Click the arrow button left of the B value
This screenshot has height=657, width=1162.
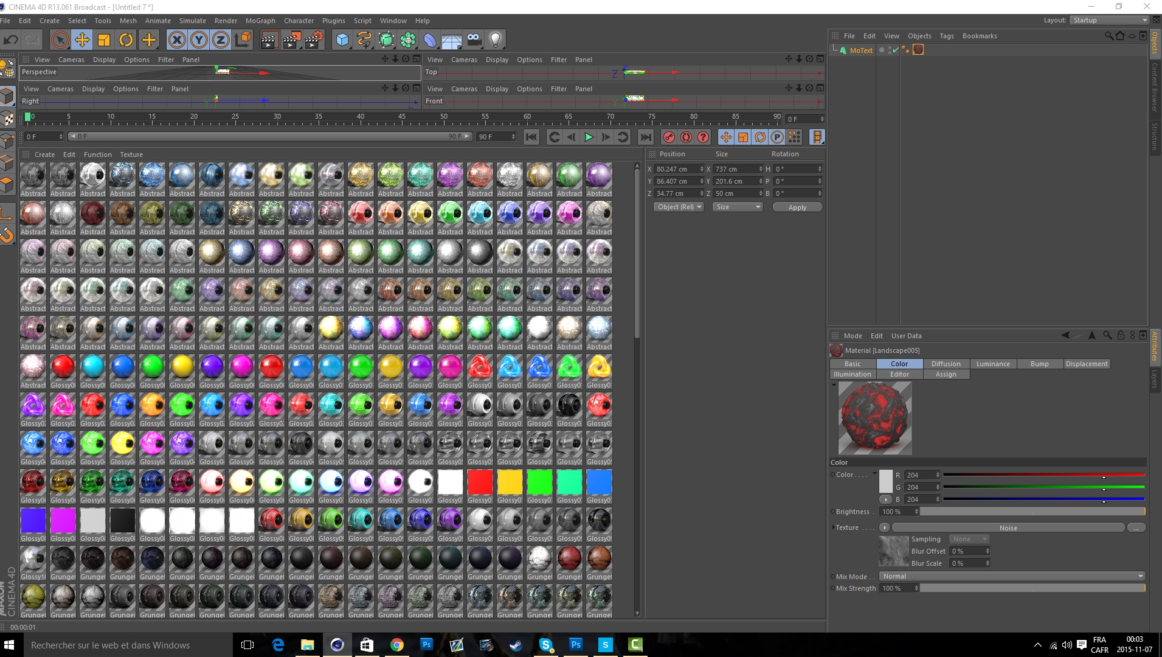(x=886, y=499)
